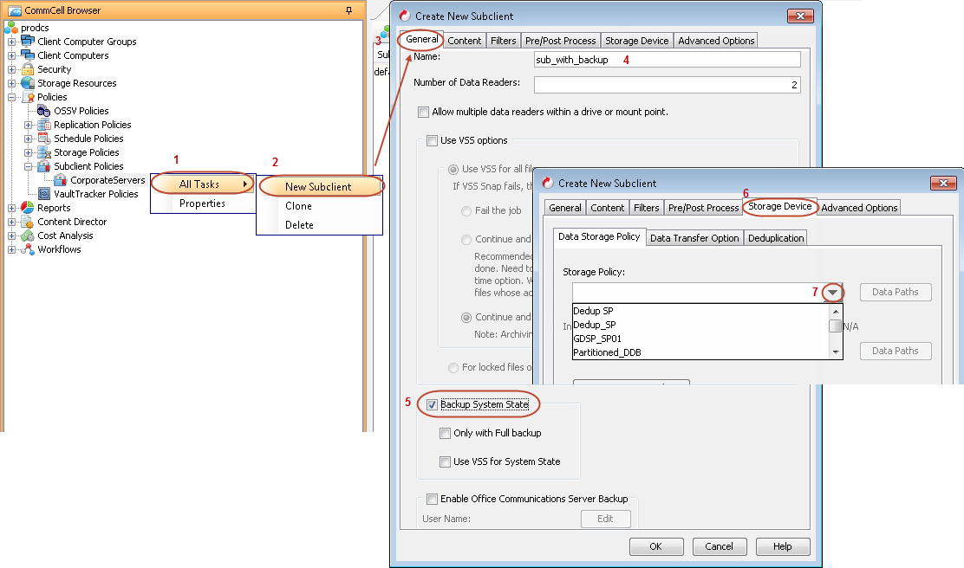Click the Cost Analysis icon

coord(27,236)
